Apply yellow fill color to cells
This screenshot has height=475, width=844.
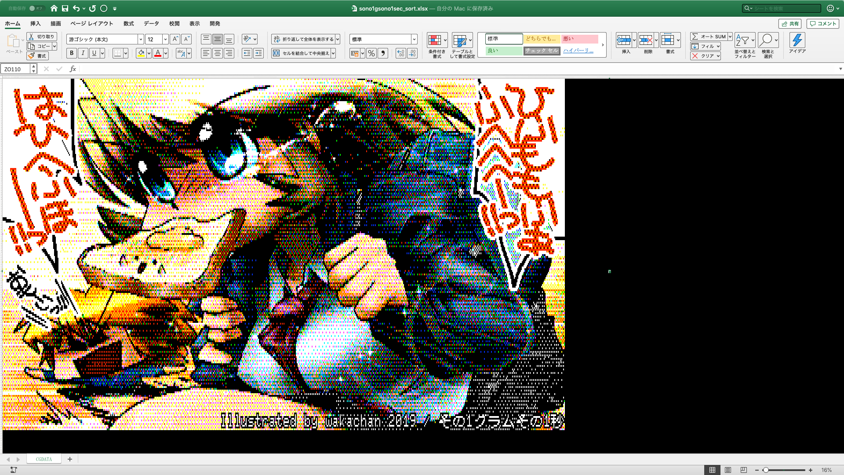(x=141, y=53)
